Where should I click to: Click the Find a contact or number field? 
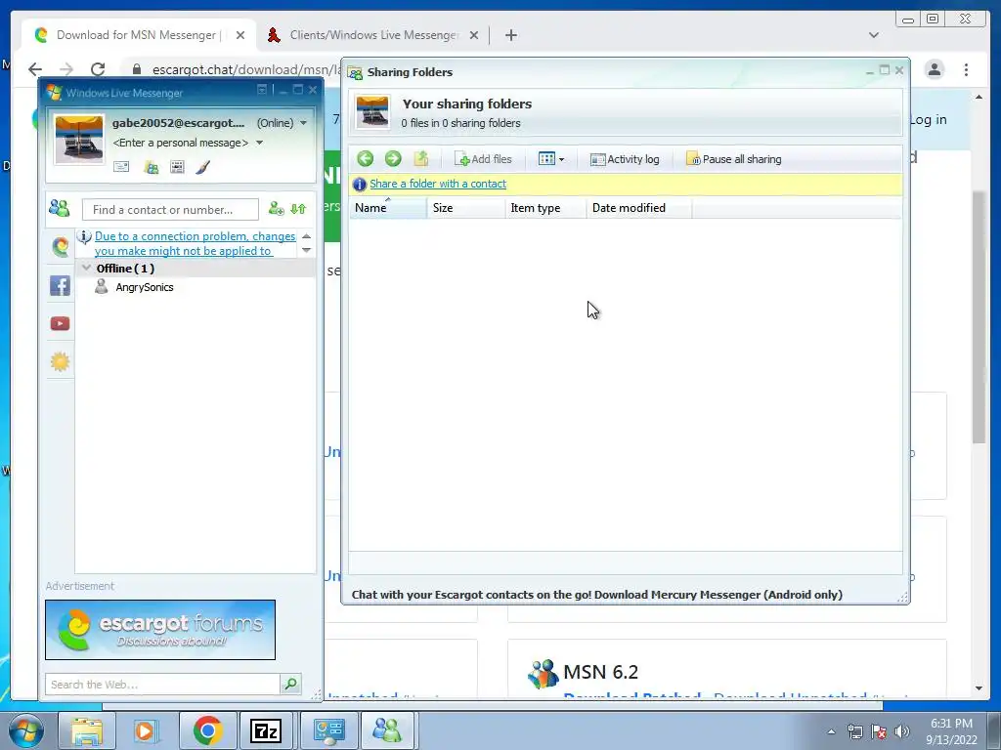click(170, 209)
